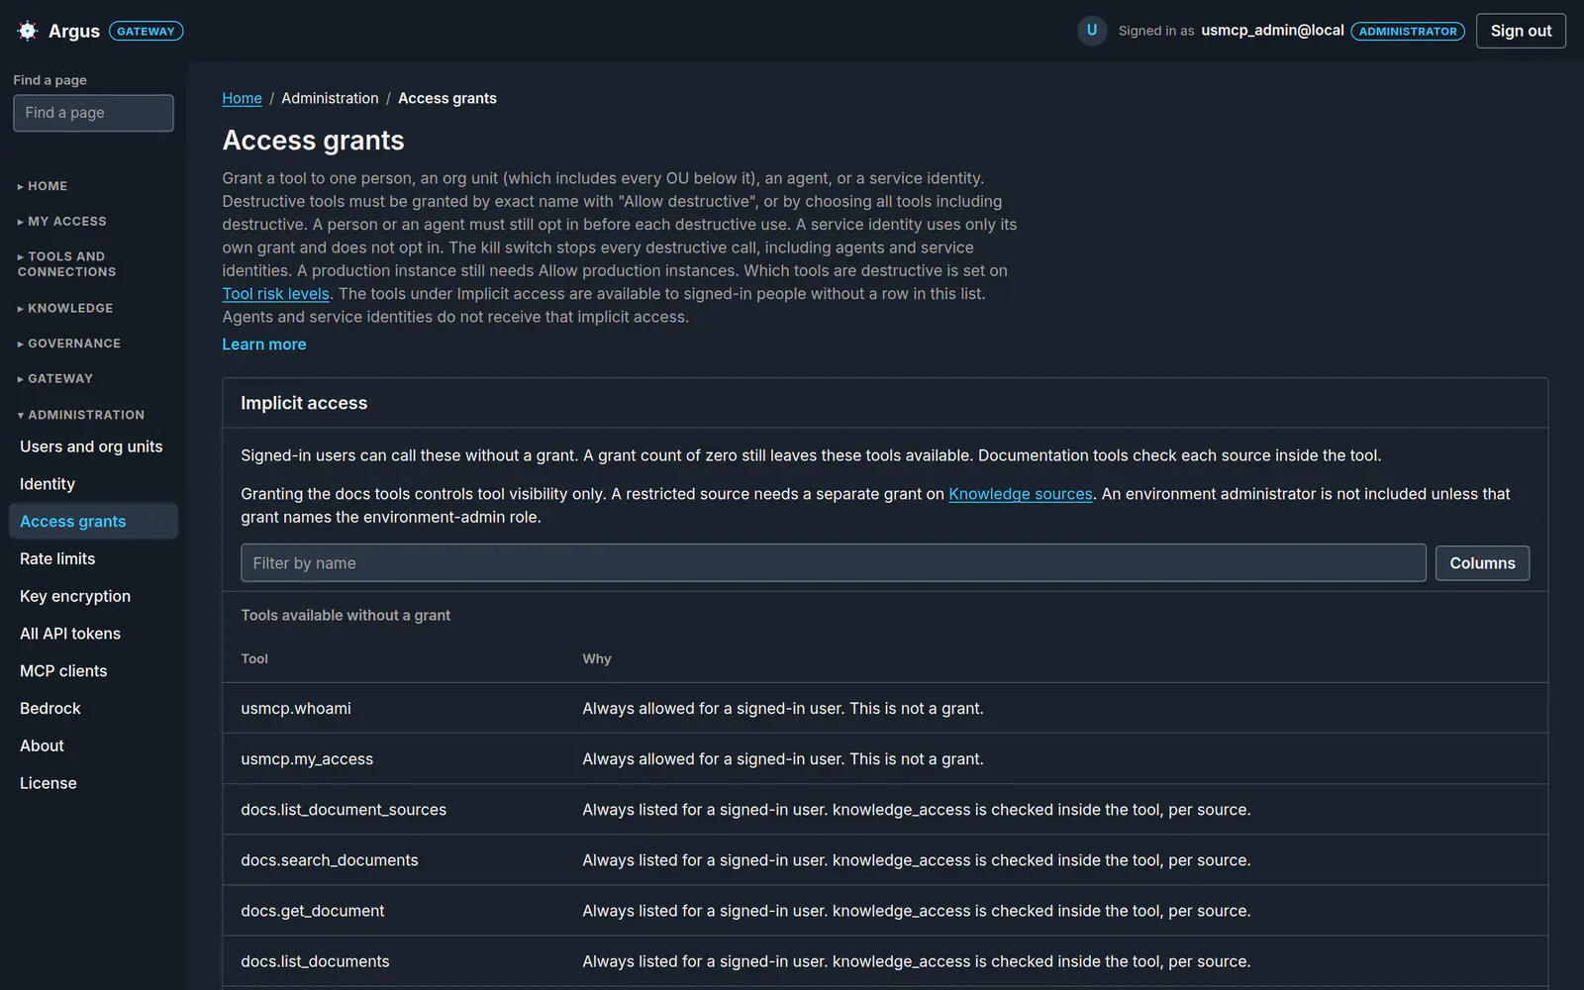Click the usmcp_admin@local username
The width and height of the screenshot is (1584, 990).
pos(1272,31)
